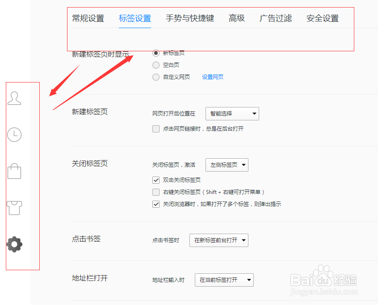Enable 右键关闭标签页 checkbox

(156, 192)
